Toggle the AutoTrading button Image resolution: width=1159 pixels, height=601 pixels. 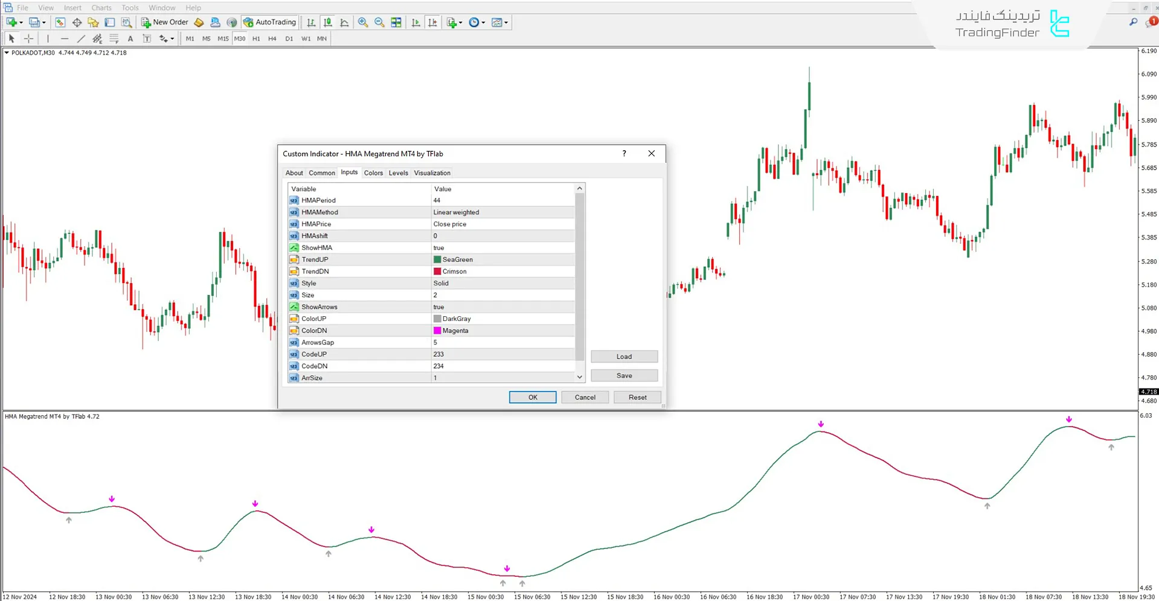click(270, 22)
